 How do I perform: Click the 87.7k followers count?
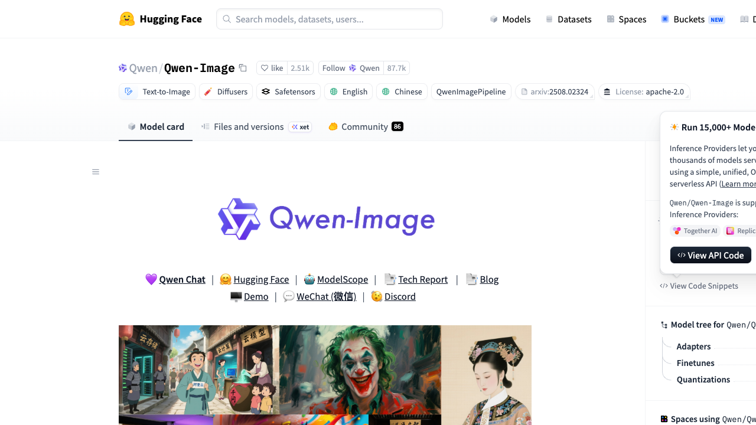click(x=396, y=68)
